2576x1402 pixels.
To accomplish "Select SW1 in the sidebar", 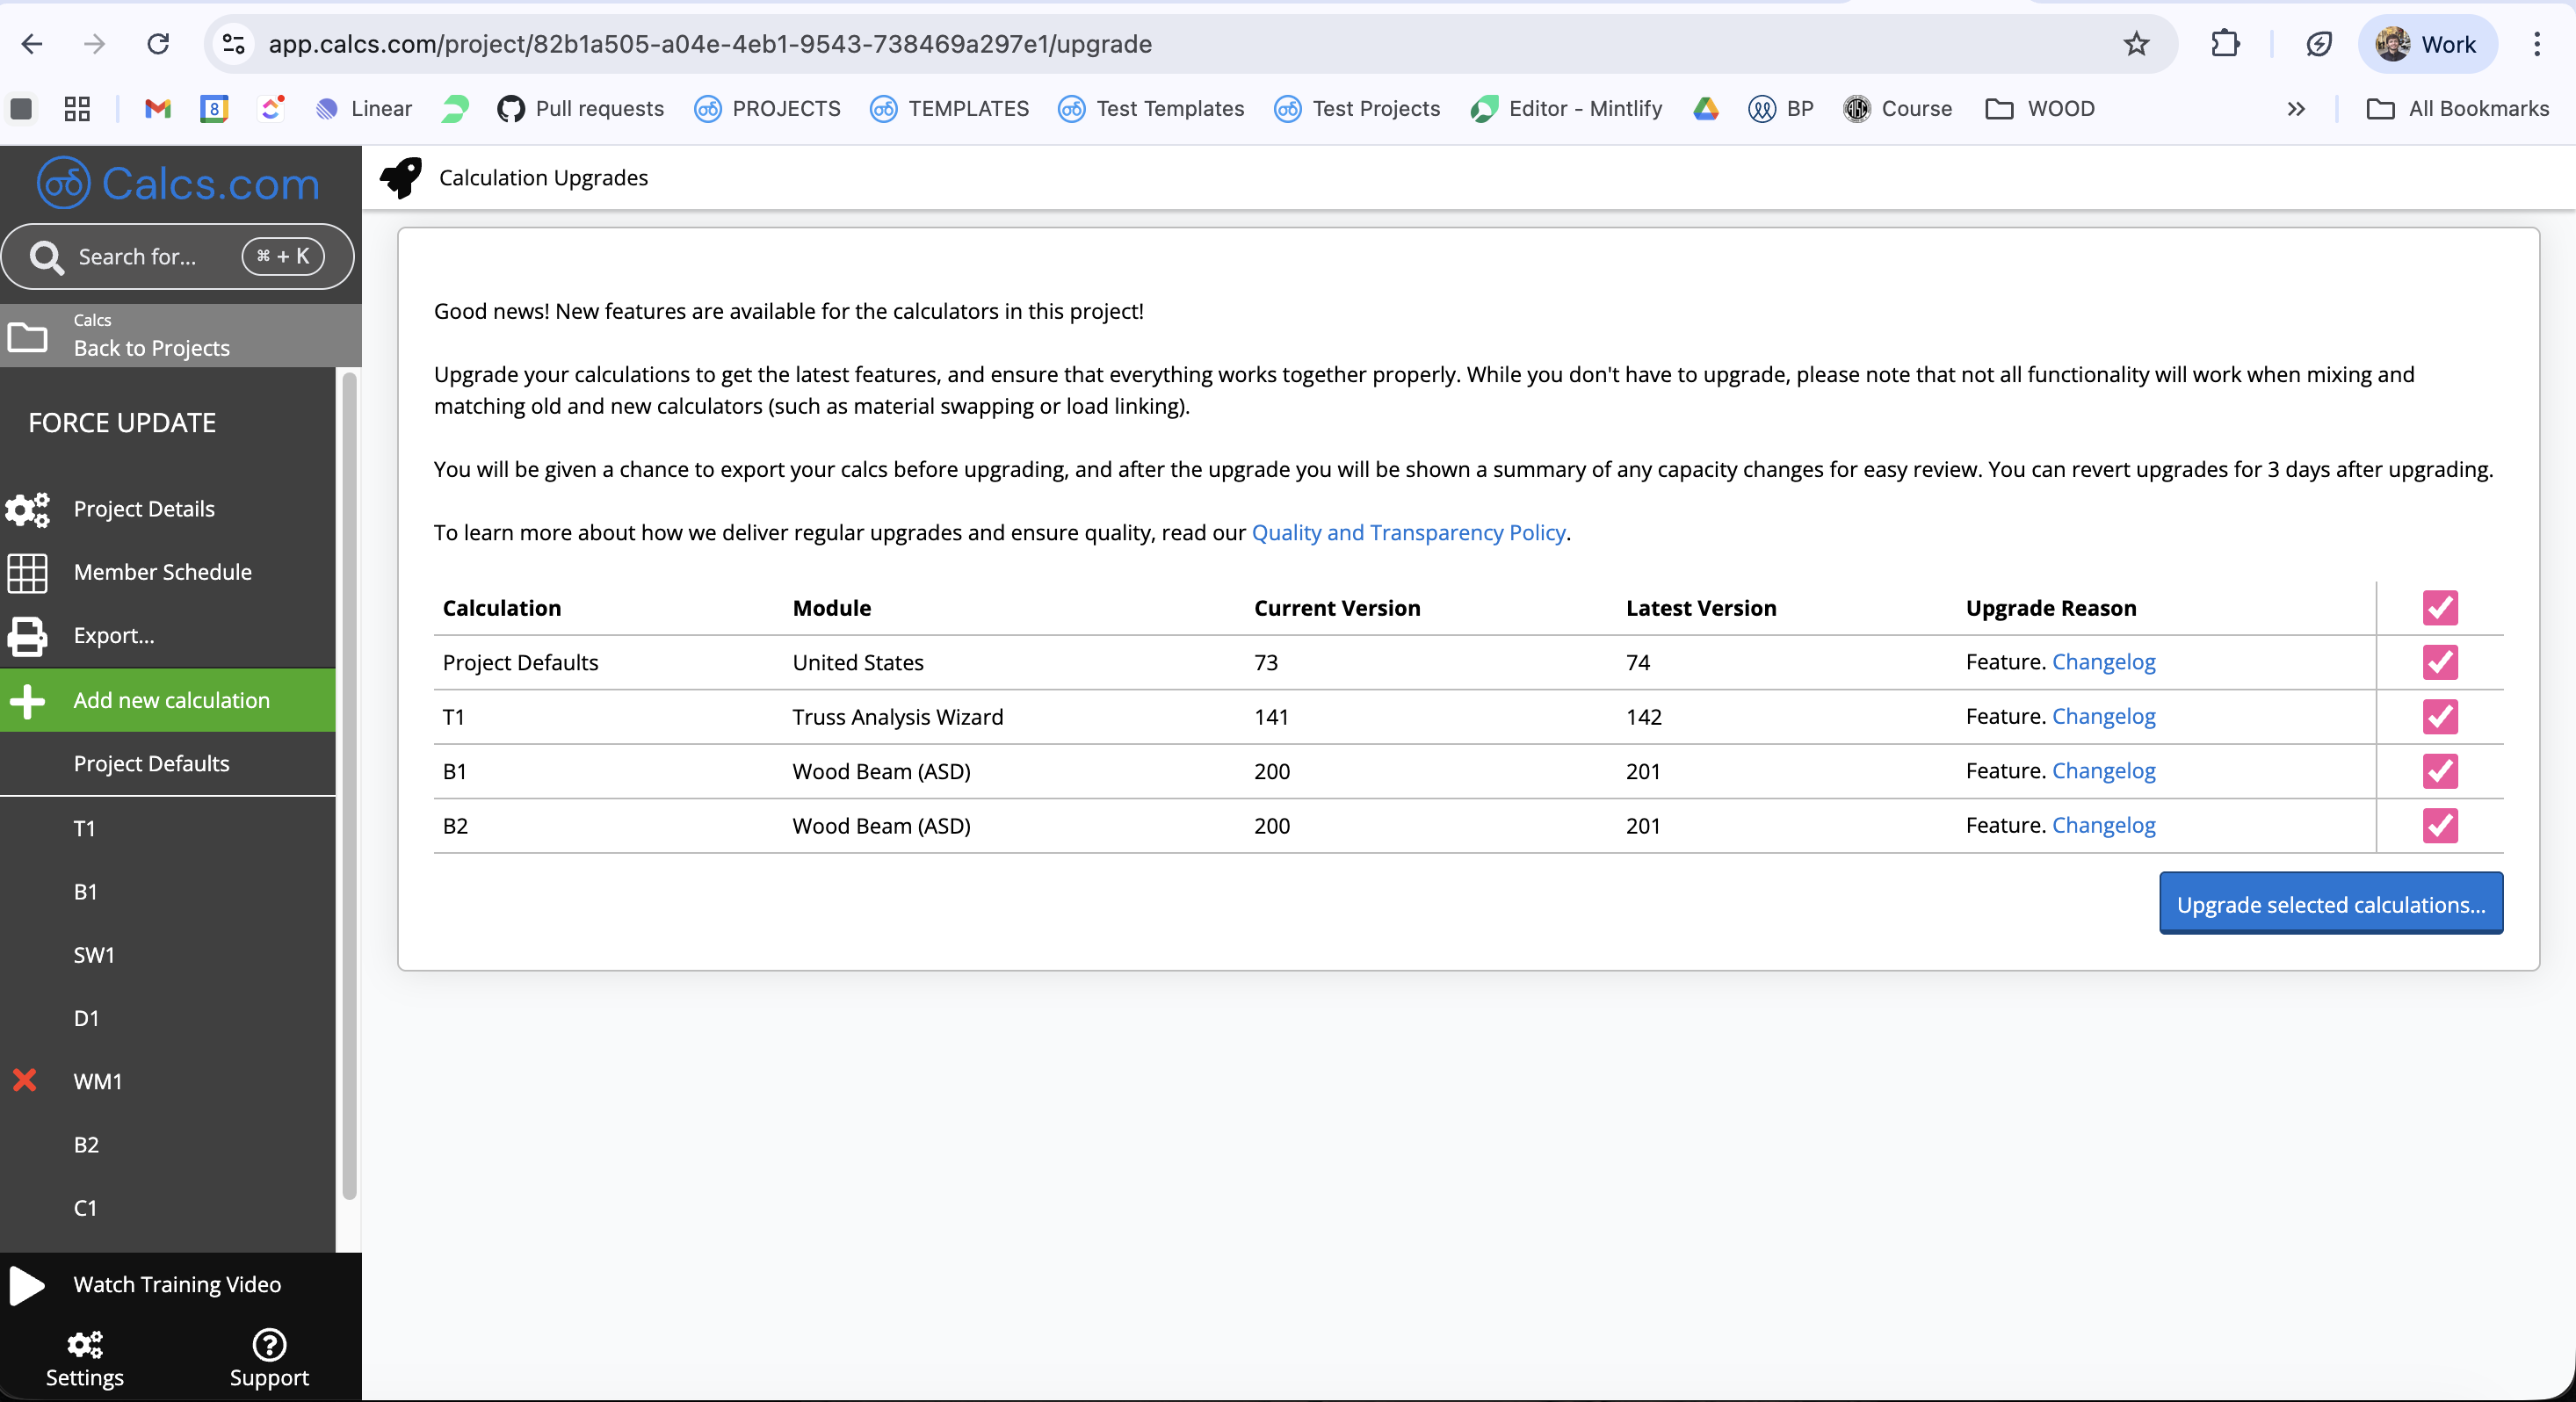I will tap(94, 955).
